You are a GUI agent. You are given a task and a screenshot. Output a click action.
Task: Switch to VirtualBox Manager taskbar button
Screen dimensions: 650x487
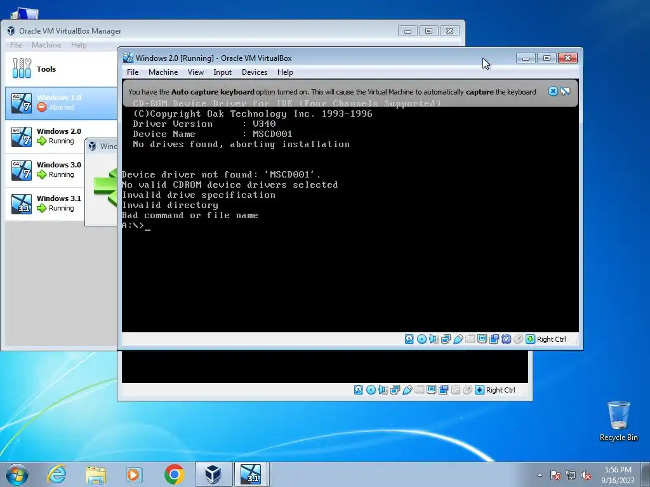tap(213, 474)
